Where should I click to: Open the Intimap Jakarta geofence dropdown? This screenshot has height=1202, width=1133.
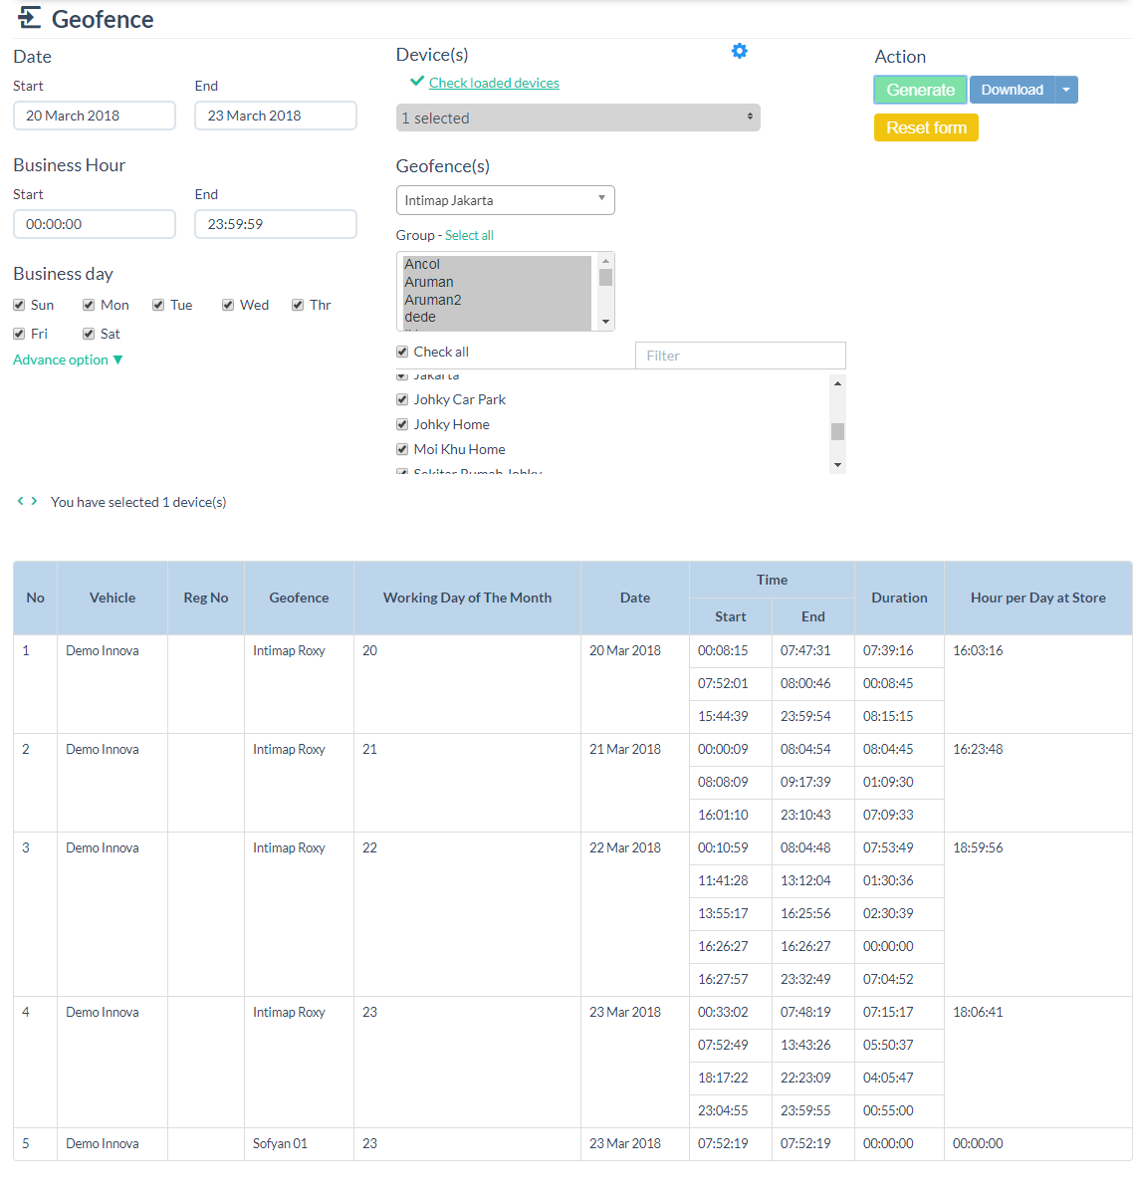pyautogui.click(x=505, y=200)
